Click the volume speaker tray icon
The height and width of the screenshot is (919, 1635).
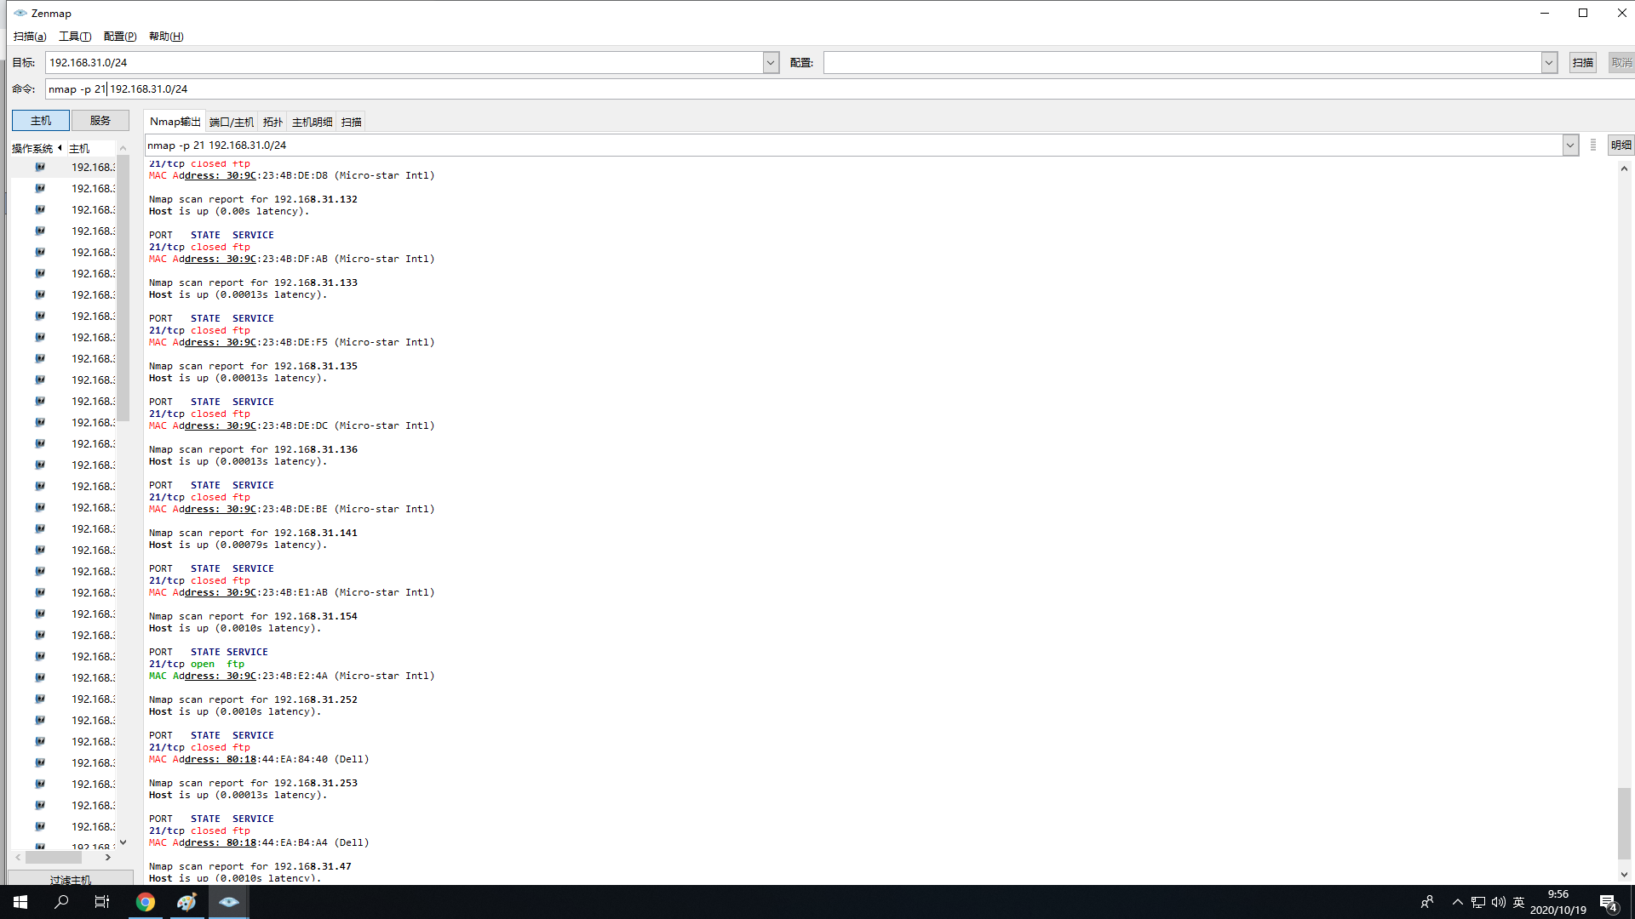tap(1499, 902)
